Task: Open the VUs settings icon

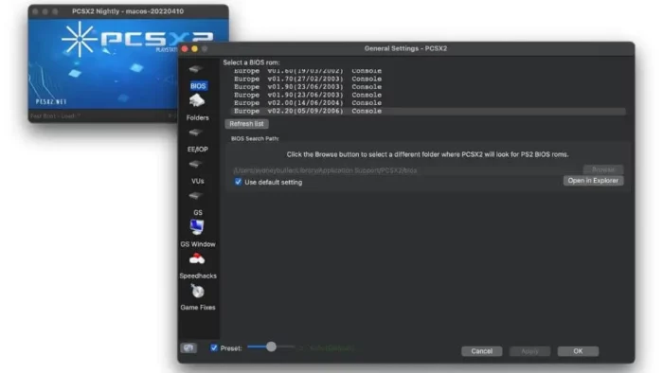Action: (195, 165)
